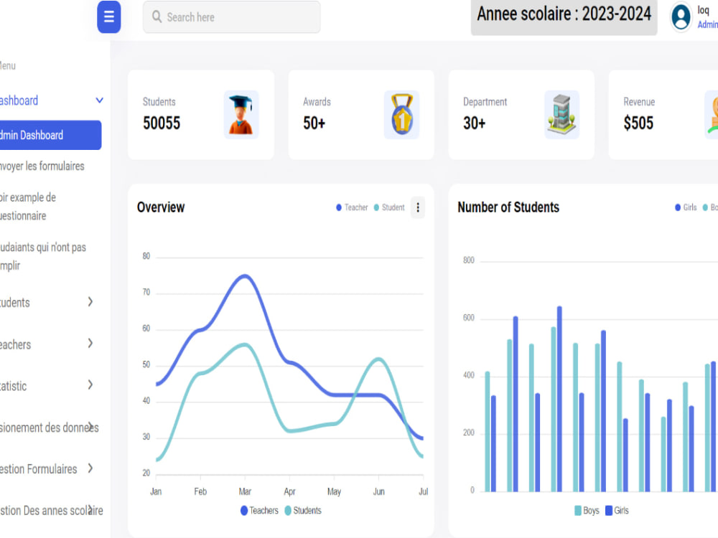Expand the Students sidebar submenu arrow
718x538 pixels.
point(90,301)
